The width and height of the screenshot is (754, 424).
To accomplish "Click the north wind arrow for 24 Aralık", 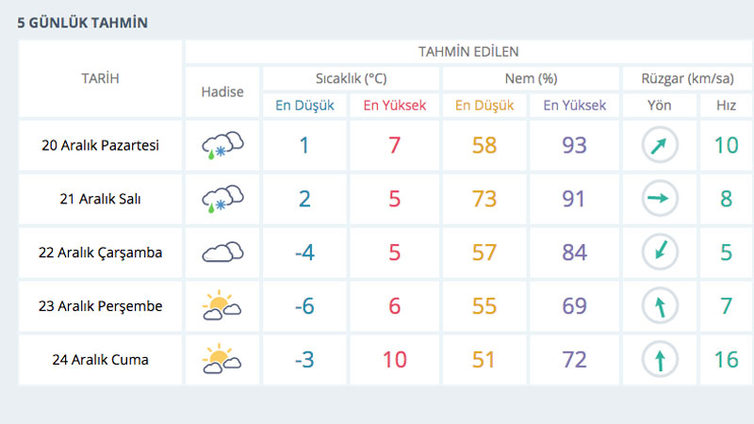I will click(659, 360).
